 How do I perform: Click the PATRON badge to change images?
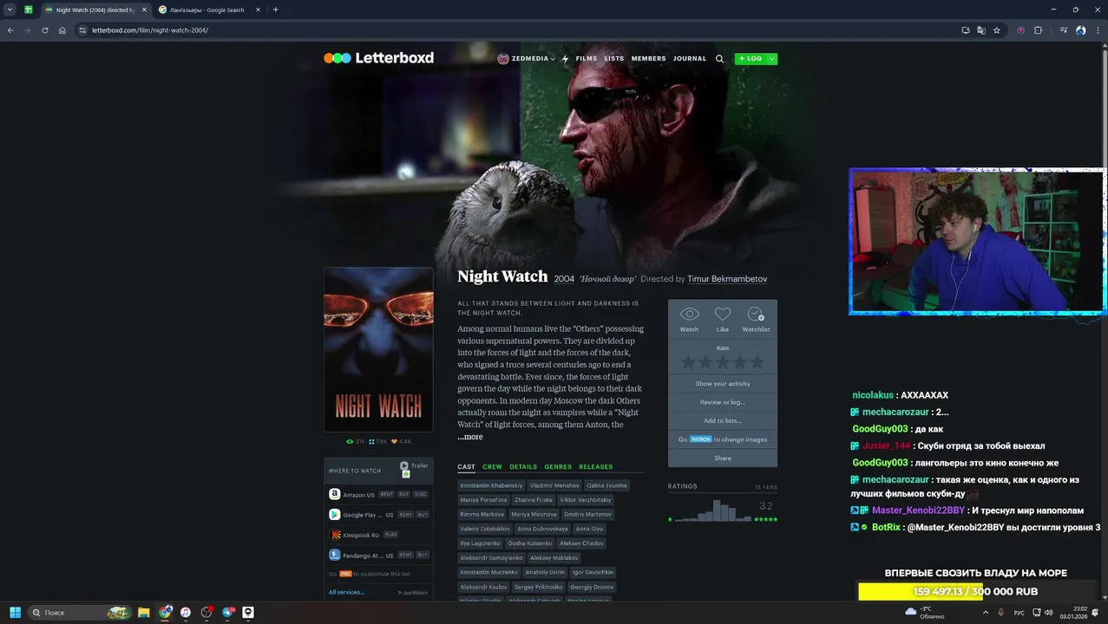point(701,439)
